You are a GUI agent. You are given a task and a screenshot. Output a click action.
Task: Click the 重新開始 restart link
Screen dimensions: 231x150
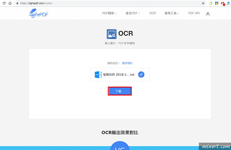(127, 63)
